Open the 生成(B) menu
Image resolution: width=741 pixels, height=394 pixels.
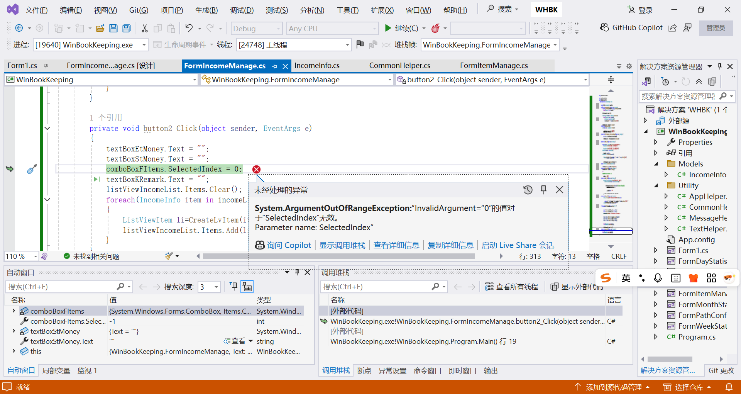(206, 10)
